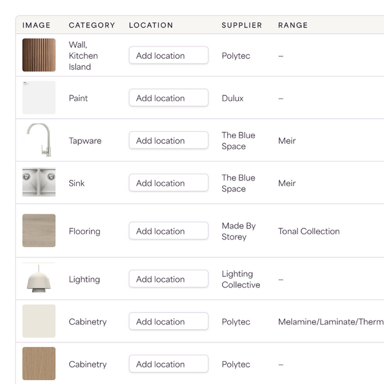Add location for the Wall, Kitchen Island item
This screenshot has height=384, width=384.
[168, 55]
